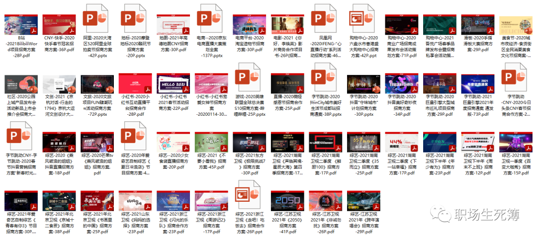The width and height of the screenshot is (537, 238).
Task: Select 综艺-2021东方卫视《极限挑战7》 thumbnail
Action: 249,142
